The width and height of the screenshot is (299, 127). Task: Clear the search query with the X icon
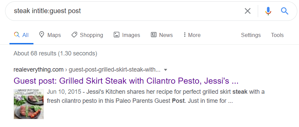click(x=248, y=11)
